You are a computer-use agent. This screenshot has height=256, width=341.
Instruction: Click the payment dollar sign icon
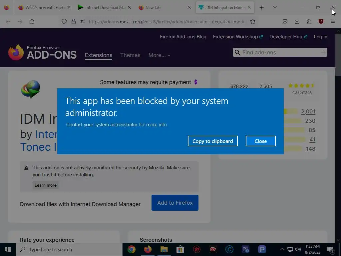point(196,82)
